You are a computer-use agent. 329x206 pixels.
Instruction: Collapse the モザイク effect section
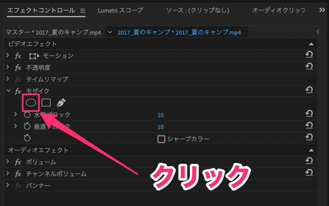point(8,91)
